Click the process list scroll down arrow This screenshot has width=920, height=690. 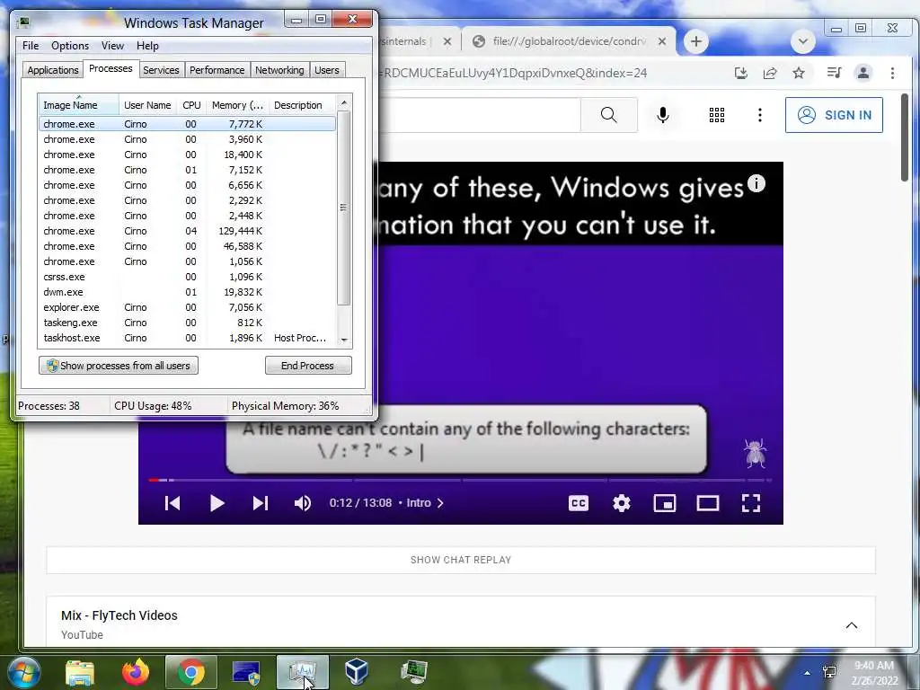(344, 340)
